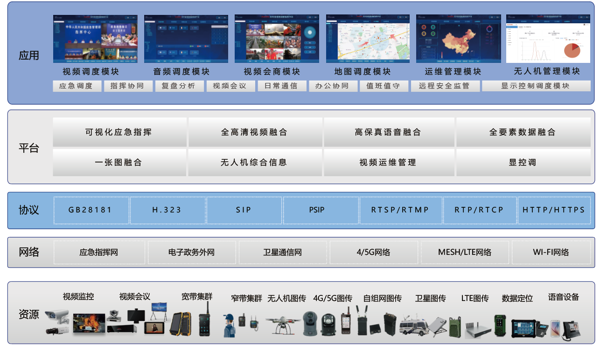The image size is (600, 348).
Task: Select the WI-FI网络 network box
Action: [551, 252]
